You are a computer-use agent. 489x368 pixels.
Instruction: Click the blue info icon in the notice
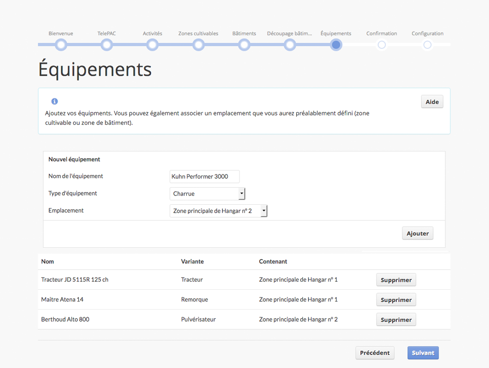click(55, 101)
